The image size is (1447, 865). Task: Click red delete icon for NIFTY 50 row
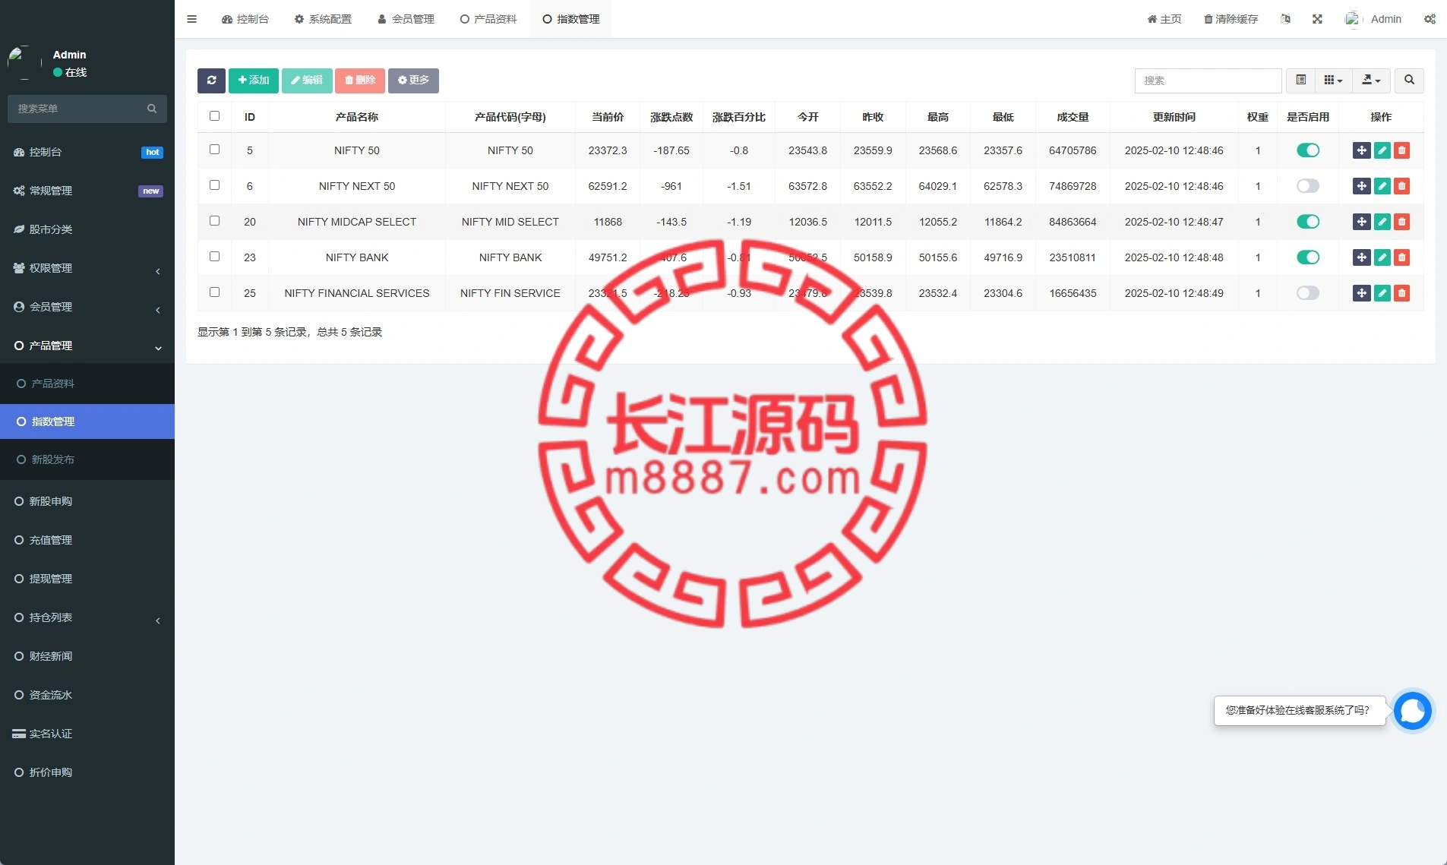(x=1402, y=150)
